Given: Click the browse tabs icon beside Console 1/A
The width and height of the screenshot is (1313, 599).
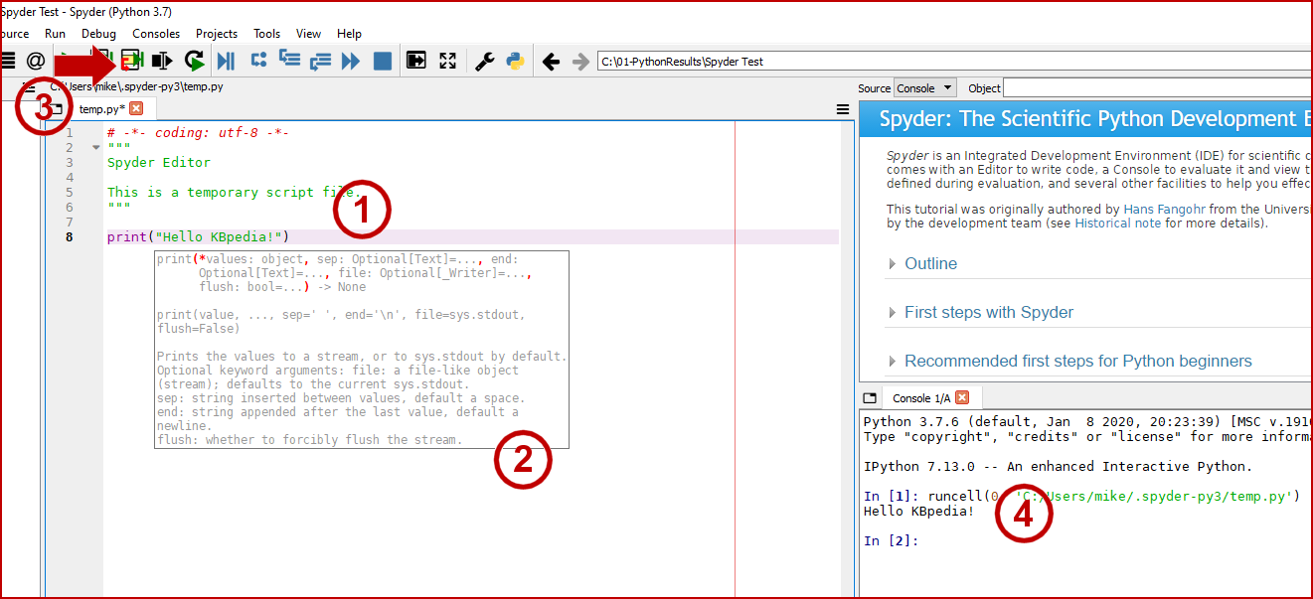Looking at the screenshot, I should 870,397.
